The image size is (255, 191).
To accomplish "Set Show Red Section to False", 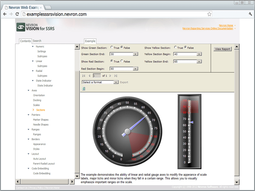I will coord(122,61).
